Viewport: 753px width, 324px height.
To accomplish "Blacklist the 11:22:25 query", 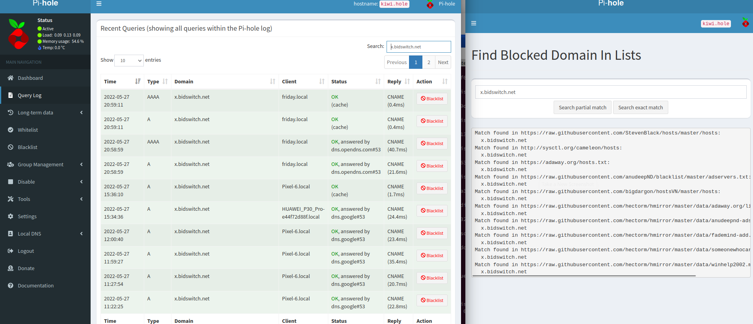I will pos(432,300).
